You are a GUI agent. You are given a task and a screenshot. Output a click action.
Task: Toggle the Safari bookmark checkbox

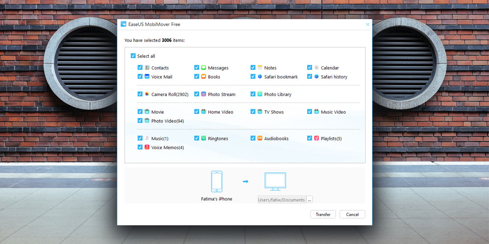point(253,76)
